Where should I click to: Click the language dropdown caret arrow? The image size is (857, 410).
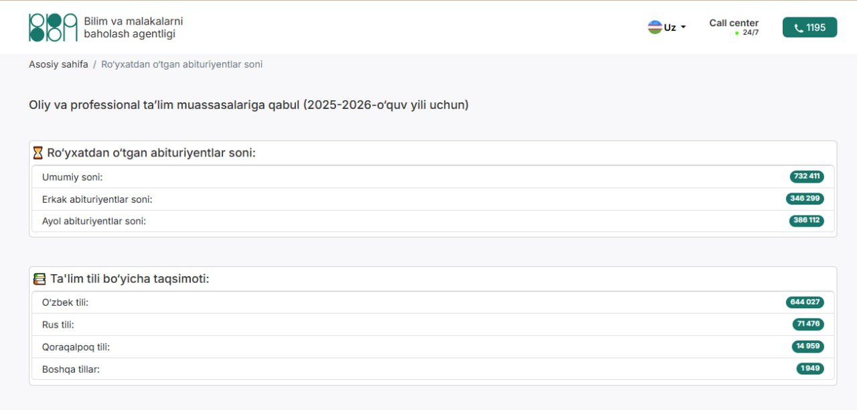coord(683,27)
